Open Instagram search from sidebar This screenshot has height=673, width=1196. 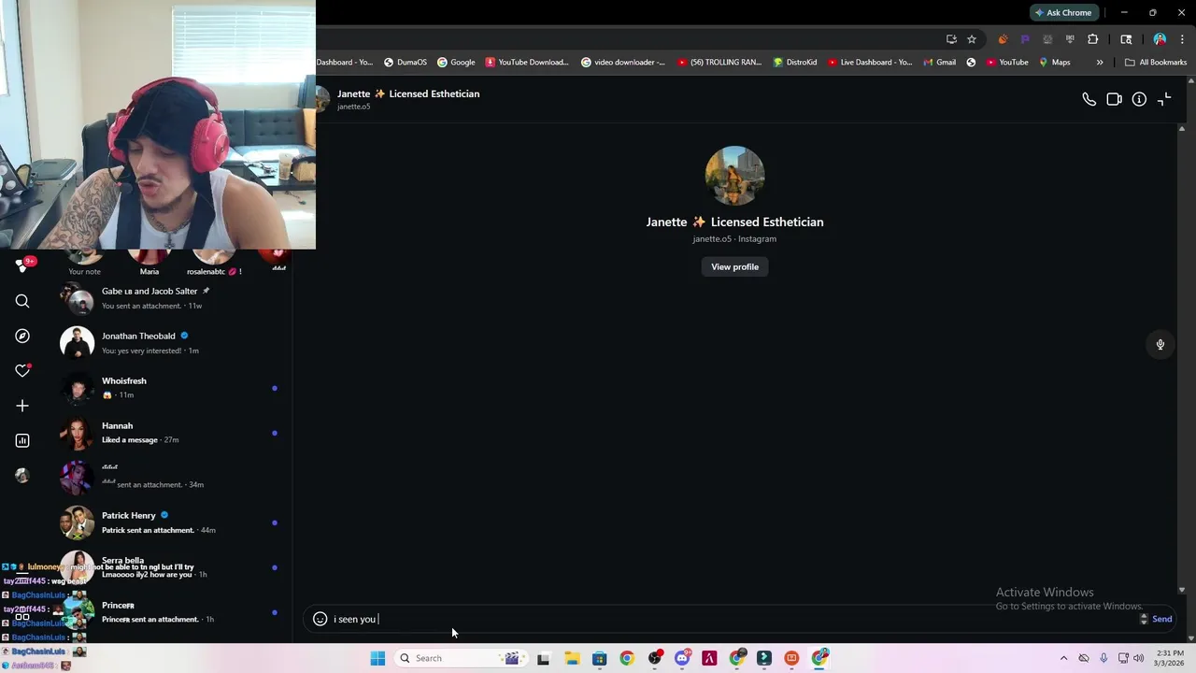tap(22, 301)
